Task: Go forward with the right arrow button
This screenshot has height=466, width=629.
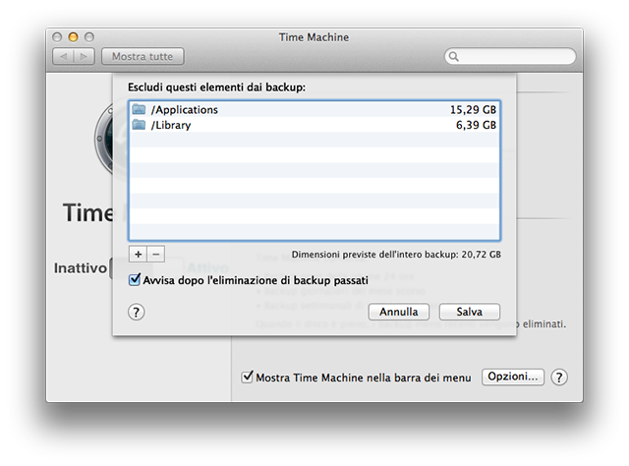Action: click(x=84, y=57)
